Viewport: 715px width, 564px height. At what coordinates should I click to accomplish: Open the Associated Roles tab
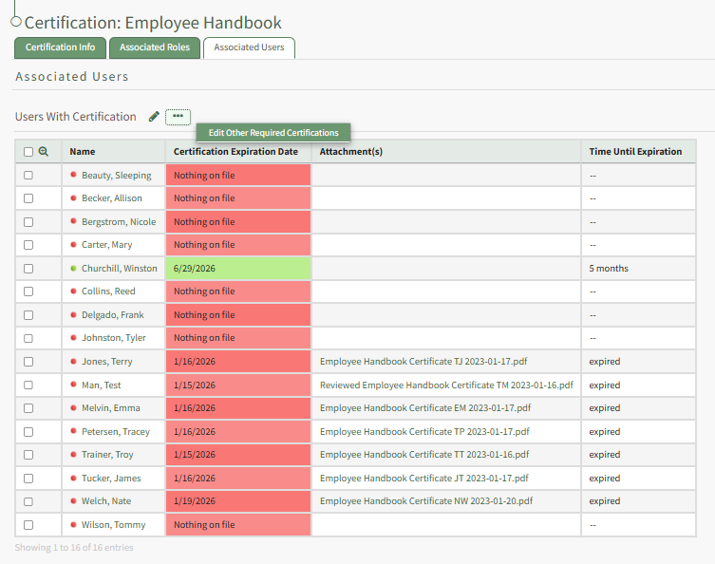[x=155, y=47]
